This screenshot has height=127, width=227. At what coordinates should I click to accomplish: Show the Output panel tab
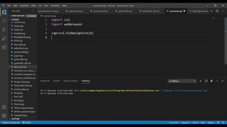pos(56,81)
